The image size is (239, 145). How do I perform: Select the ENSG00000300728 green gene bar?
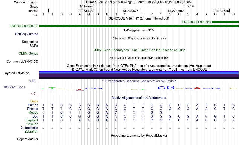(225, 22)
